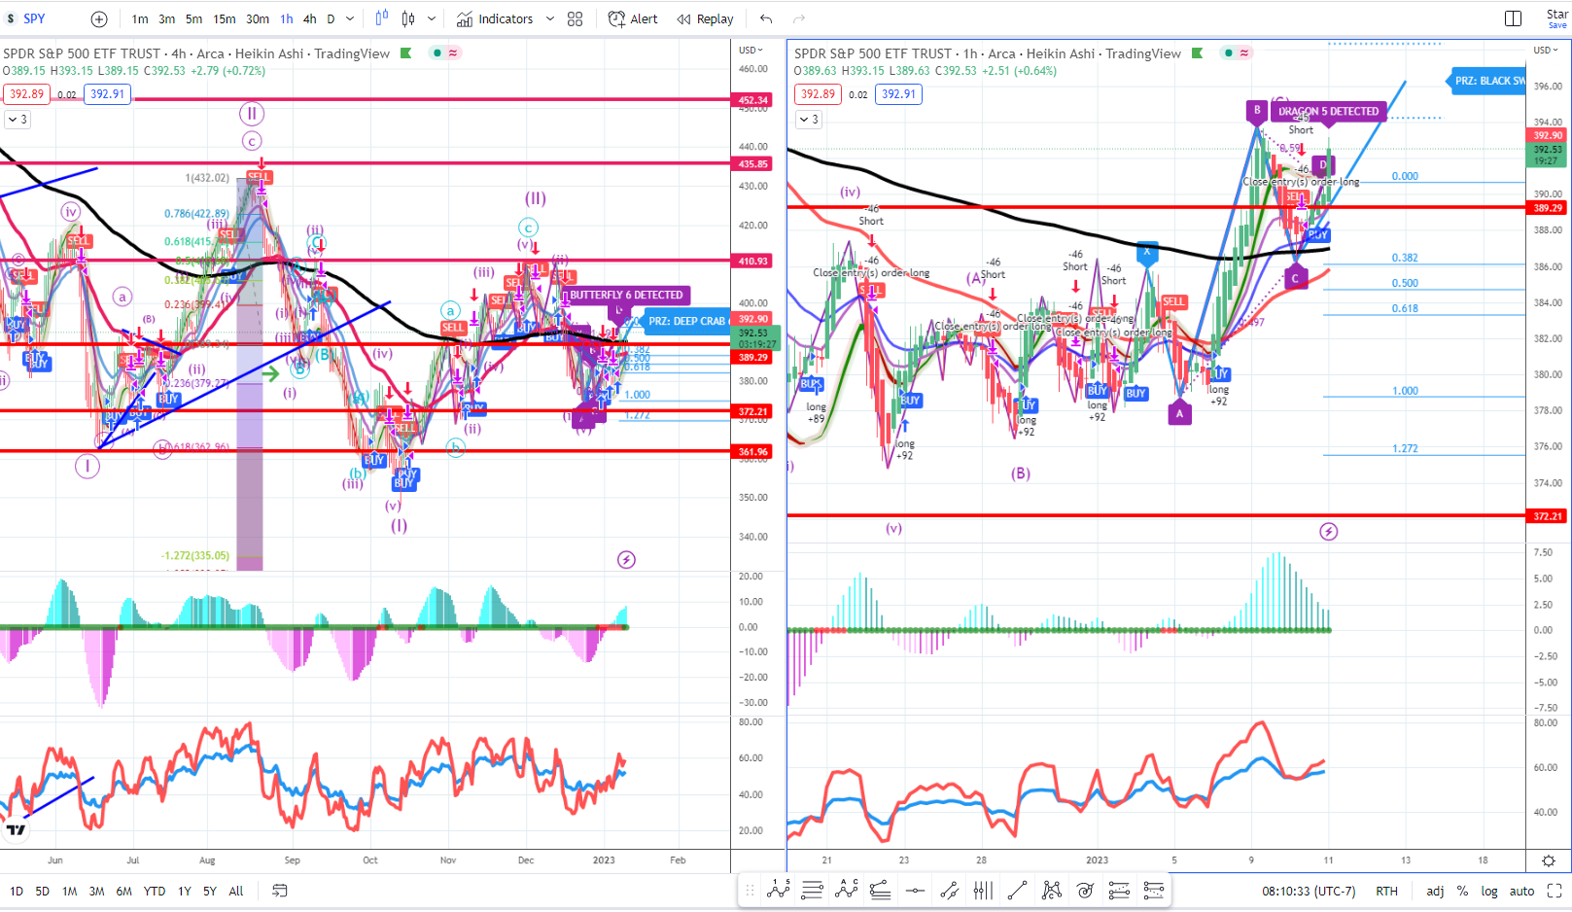This screenshot has height=912, width=1572.
Task: Expand the chart type dropdown arrow
Action: [x=432, y=18]
